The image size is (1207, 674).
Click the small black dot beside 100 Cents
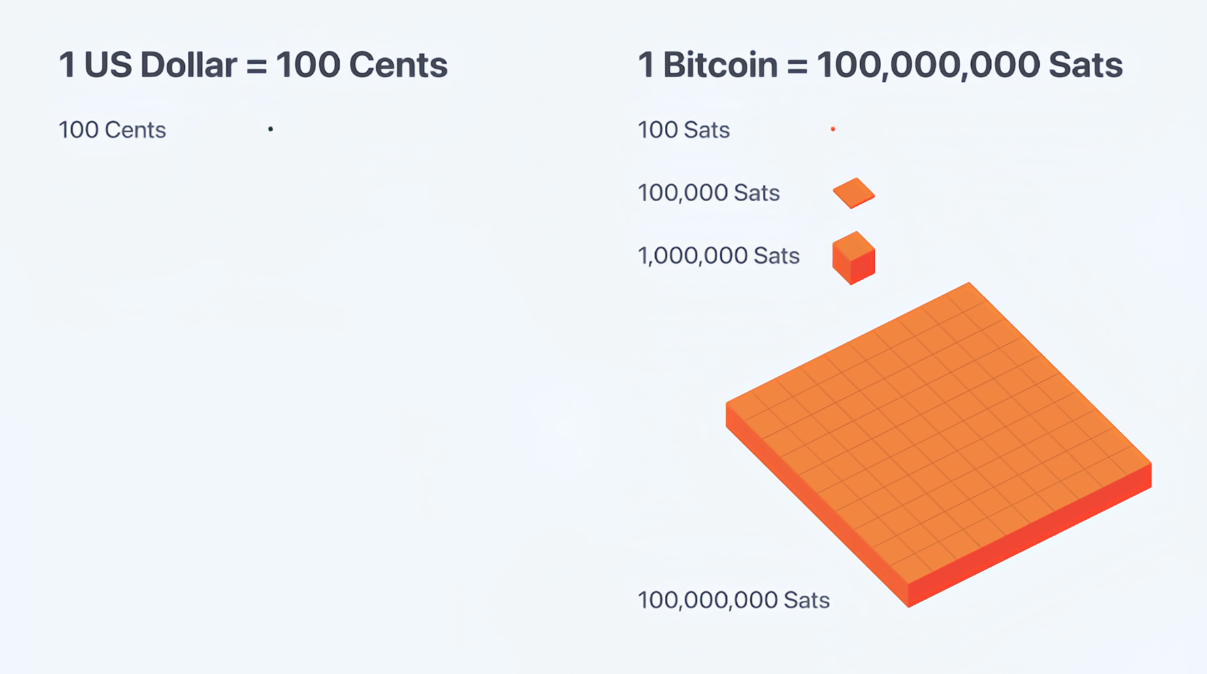click(x=270, y=129)
